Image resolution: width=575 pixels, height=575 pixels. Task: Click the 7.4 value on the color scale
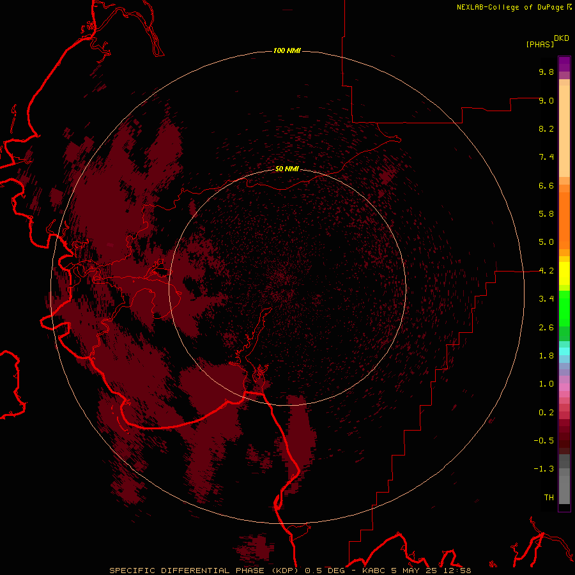coord(546,157)
